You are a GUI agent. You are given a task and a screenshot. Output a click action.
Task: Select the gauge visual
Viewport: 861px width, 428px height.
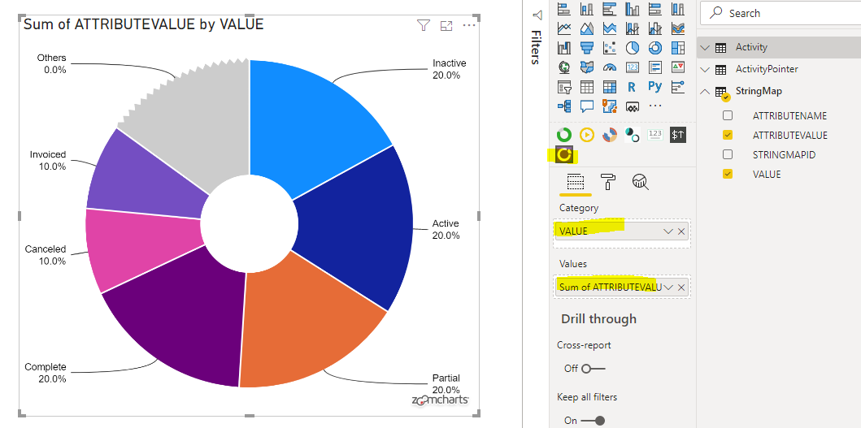610,67
